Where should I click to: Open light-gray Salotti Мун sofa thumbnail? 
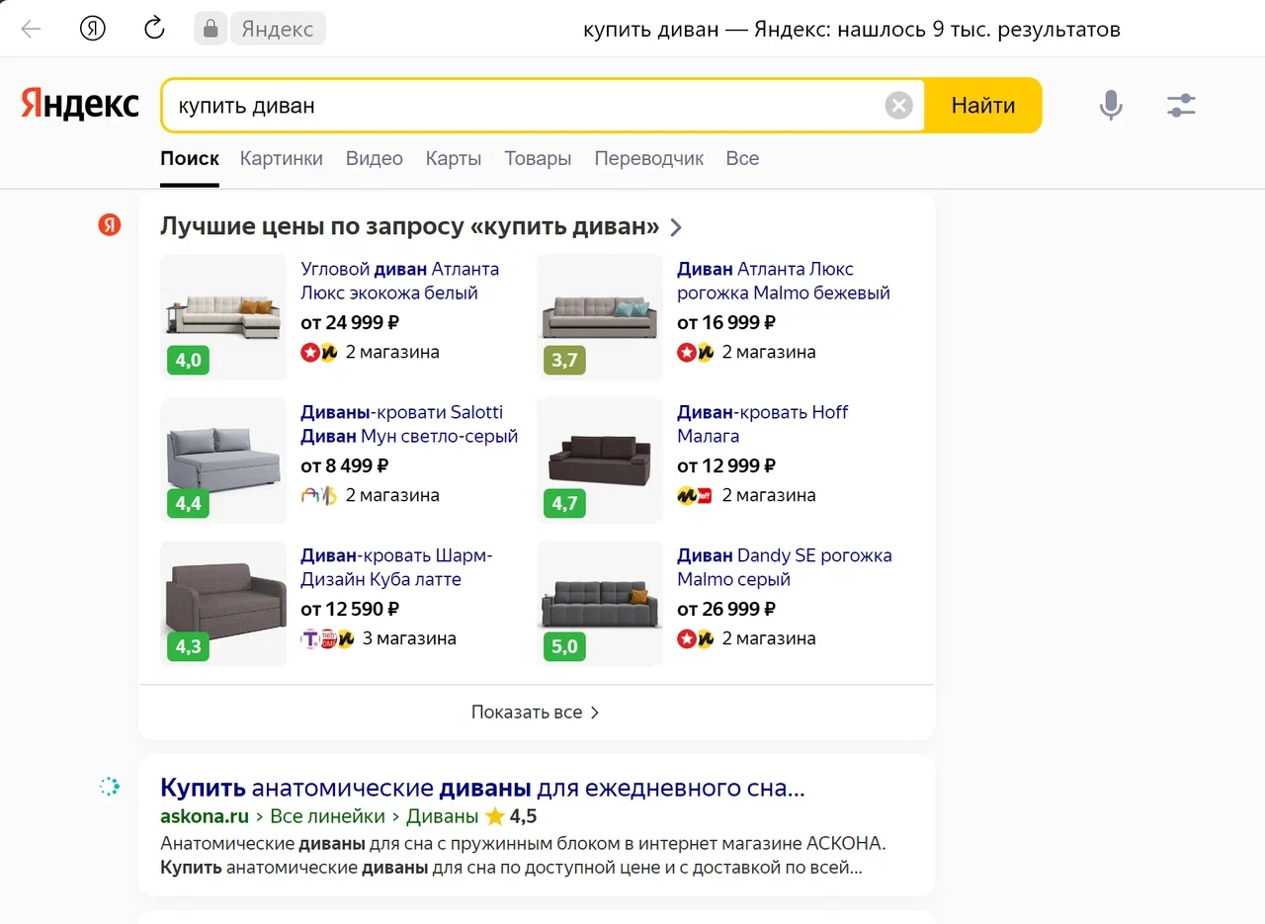223,461
